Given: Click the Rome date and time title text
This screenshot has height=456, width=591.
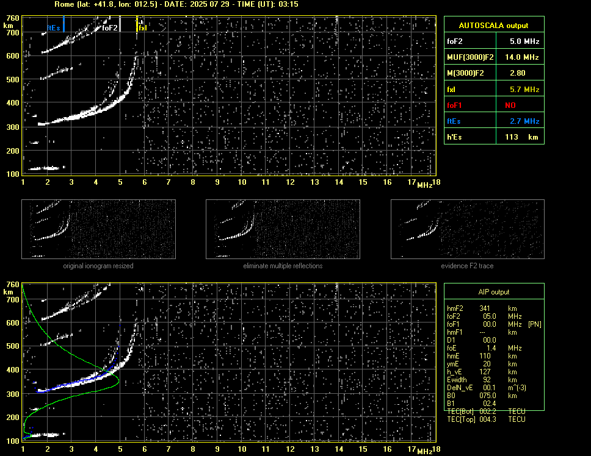Looking at the screenshot, I should pos(176,4).
